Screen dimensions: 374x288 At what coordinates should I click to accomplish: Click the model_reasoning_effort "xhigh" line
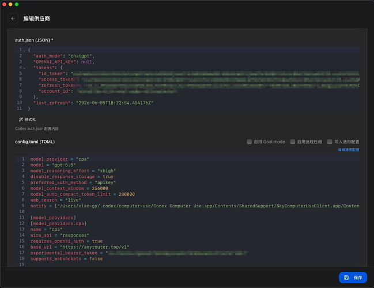pyautogui.click(x=73, y=171)
